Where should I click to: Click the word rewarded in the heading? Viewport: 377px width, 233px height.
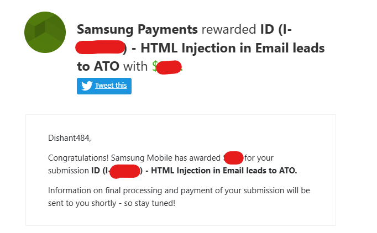click(x=229, y=30)
